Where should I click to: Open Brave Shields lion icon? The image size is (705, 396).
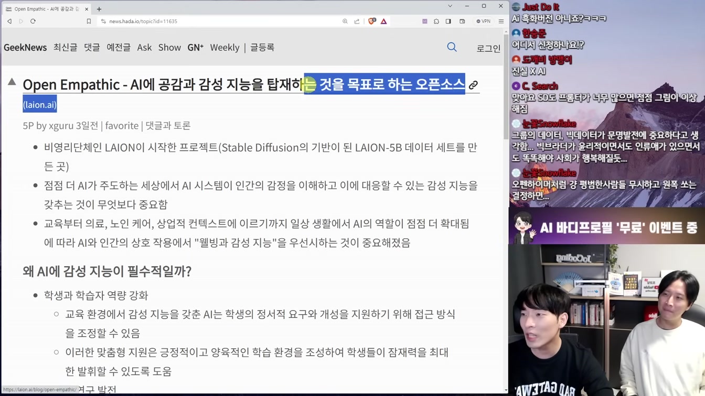[x=371, y=21]
